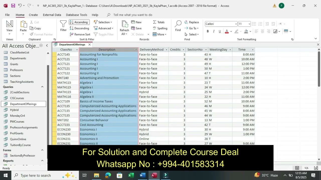Align text left
This screenshot has width=321, height=180.
click(256, 31)
